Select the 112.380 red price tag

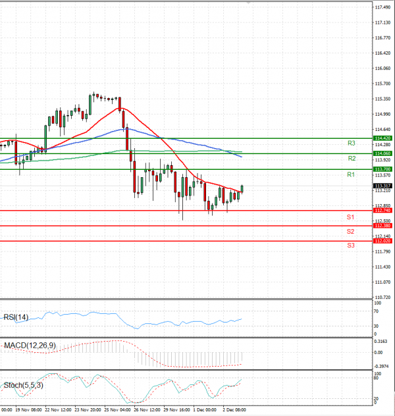pyautogui.click(x=382, y=226)
